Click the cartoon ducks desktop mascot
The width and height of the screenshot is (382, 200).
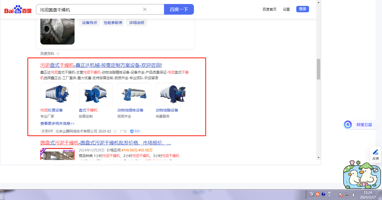(x=362, y=175)
